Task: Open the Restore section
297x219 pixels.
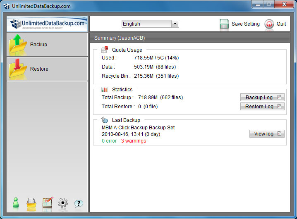Action: 47,69
